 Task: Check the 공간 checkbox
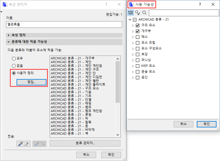138,78
